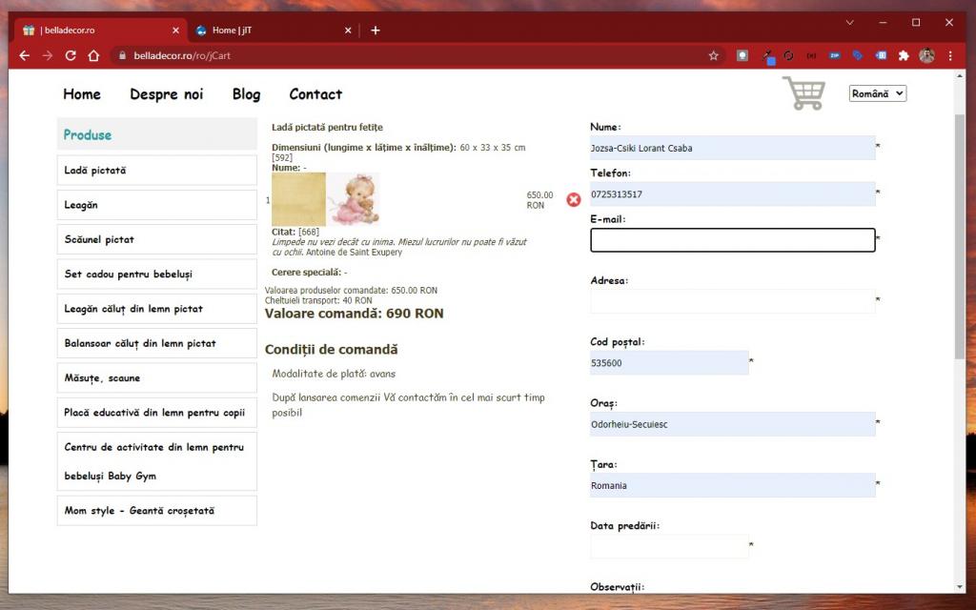The image size is (976, 610).
Task: Click the baby girl product thumbnail
Action: [354, 198]
